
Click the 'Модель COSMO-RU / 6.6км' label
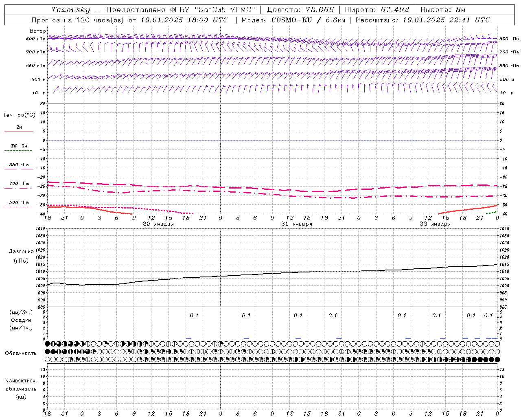click(293, 20)
